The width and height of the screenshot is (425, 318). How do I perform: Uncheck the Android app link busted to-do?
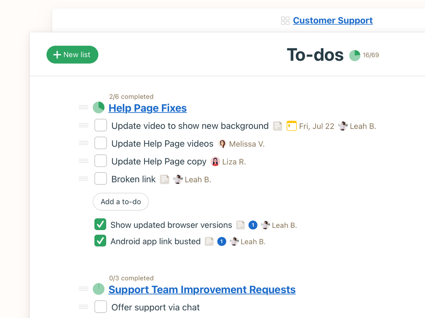101,241
